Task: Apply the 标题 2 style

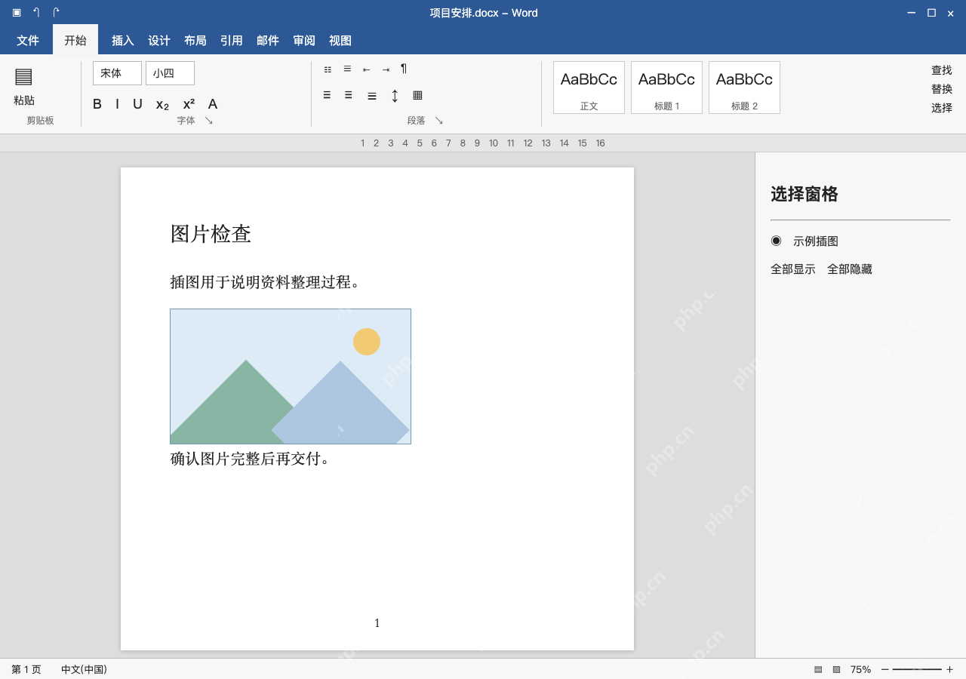Action: pos(744,88)
